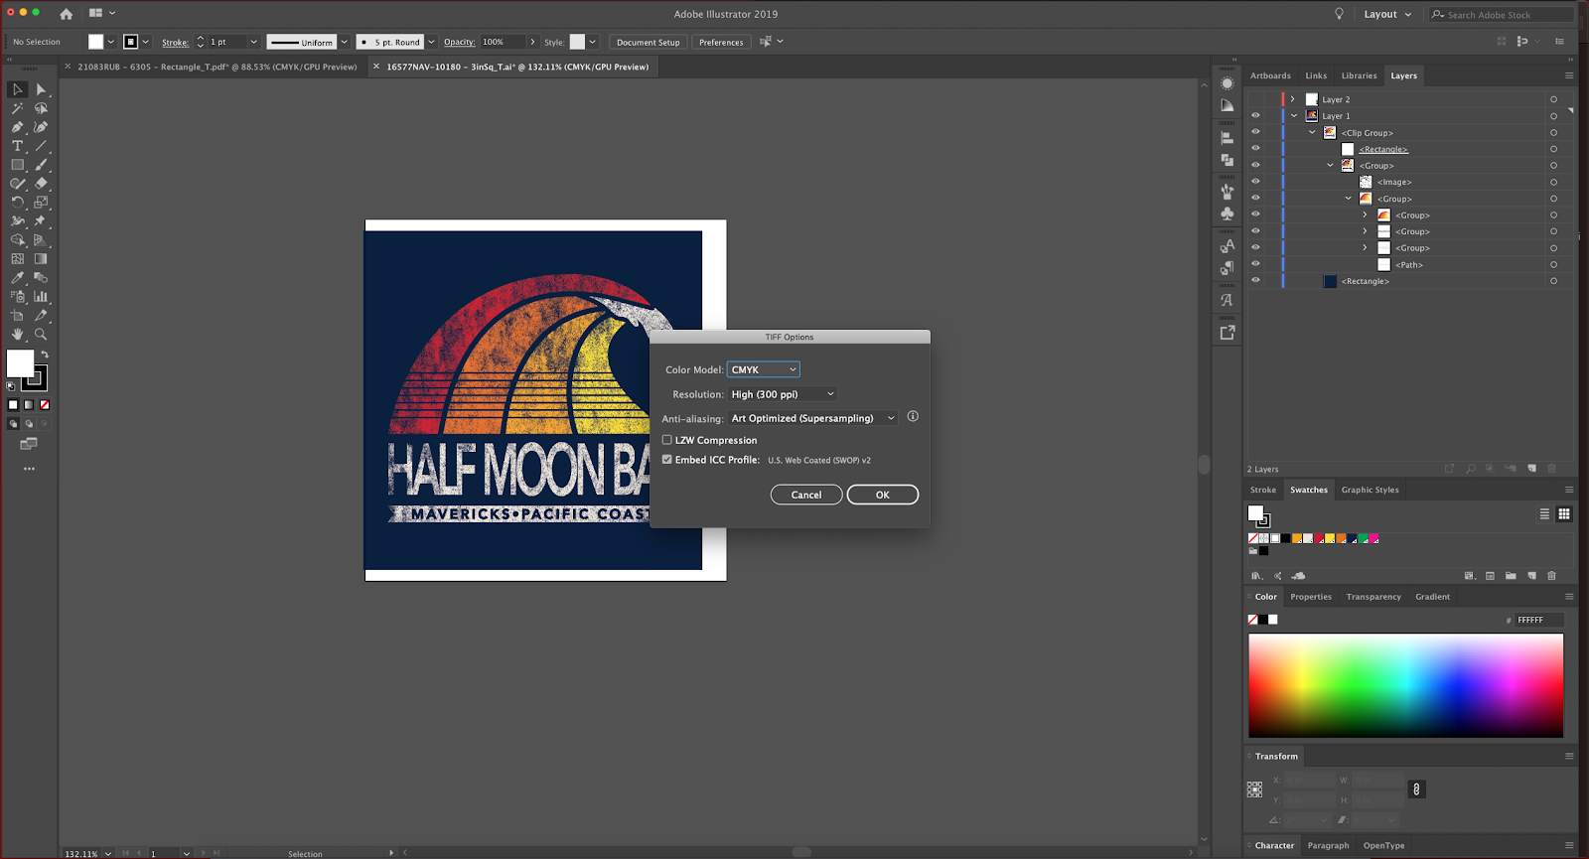Click the anti-aliasing info icon
The image size is (1589, 859).
pyautogui.click(x=913, y=417)
